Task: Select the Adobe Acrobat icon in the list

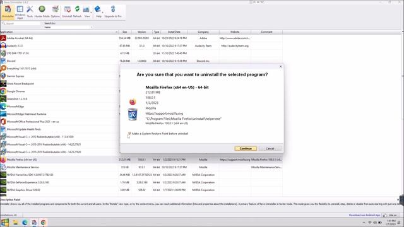Action: [3, 38]
